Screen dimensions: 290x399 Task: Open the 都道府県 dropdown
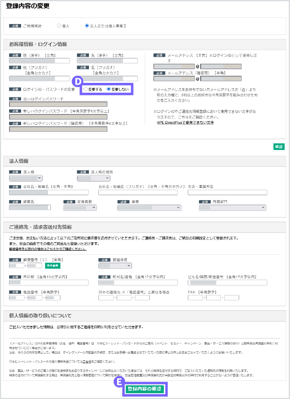click(115, 266)
